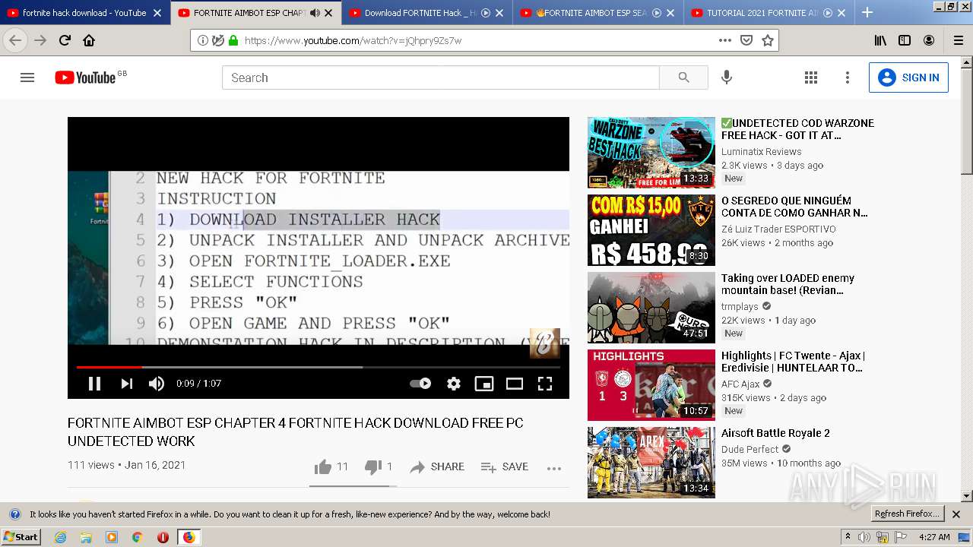This screenshot has width=973, height=547.
Task: Open Windows Media Player from taskbar
Action: [112, 537]
